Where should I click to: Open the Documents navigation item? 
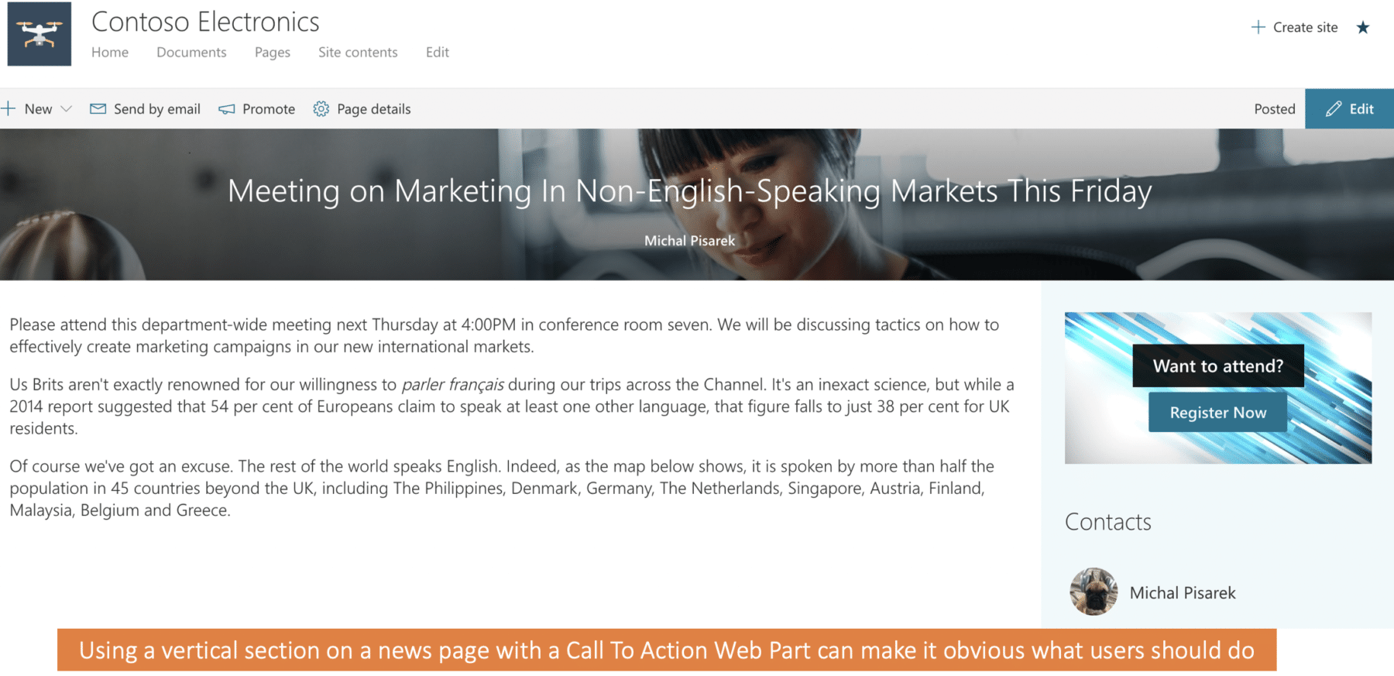tap(191, 52)
